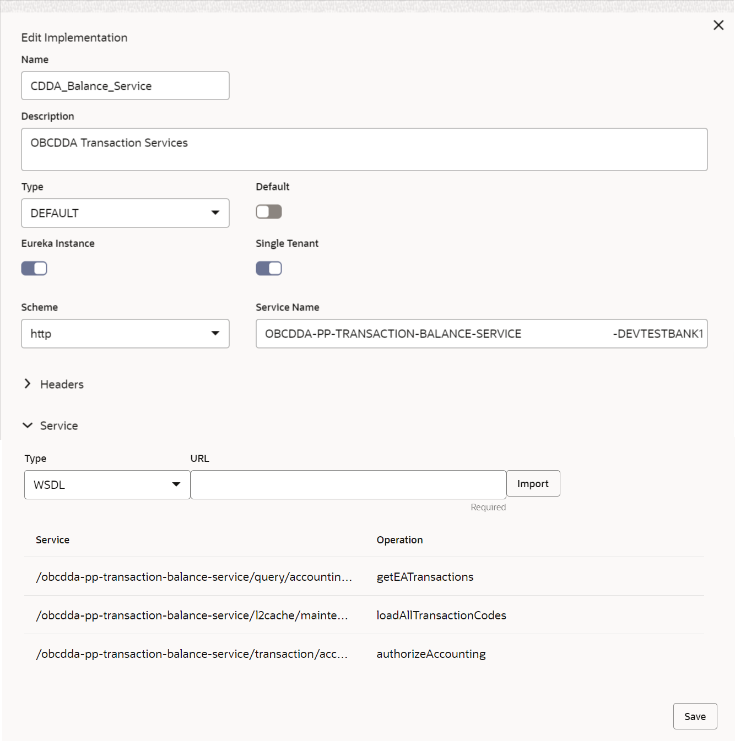This screenshot has height=741, width=735.
Task: Select the getEATransactions operation row
Action: [425, 576]
